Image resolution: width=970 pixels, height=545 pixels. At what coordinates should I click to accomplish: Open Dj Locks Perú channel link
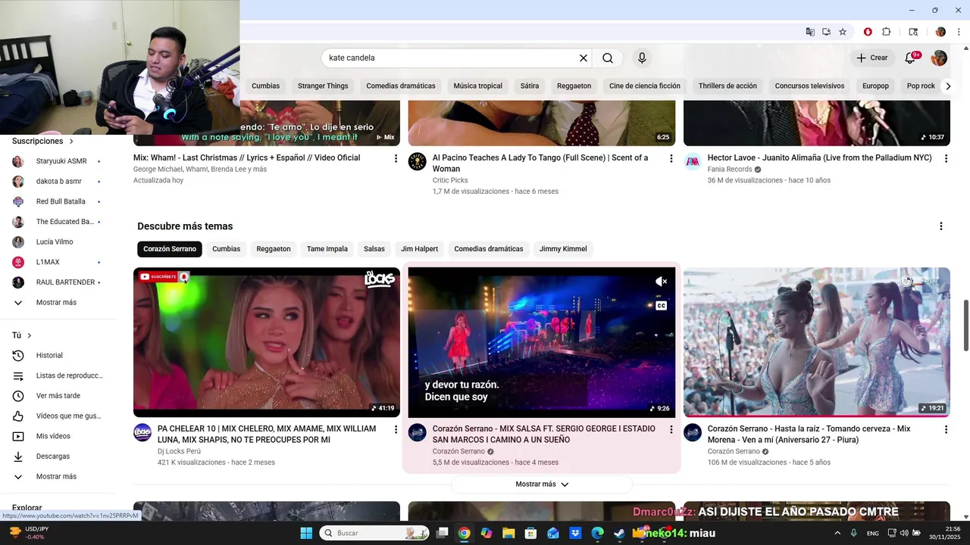(x=179, y=452)
